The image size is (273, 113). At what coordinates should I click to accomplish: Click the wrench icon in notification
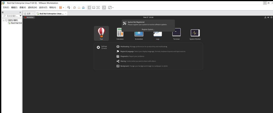[x=125, y=23]
